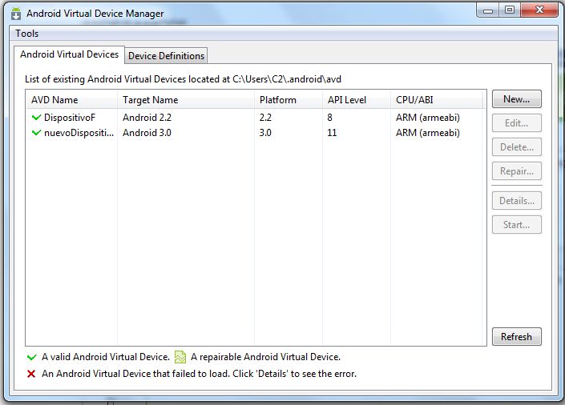The width and height of the screenshot is (565, 405).
Task: Sort by the Platform column header
Action: tap(289, 100)
